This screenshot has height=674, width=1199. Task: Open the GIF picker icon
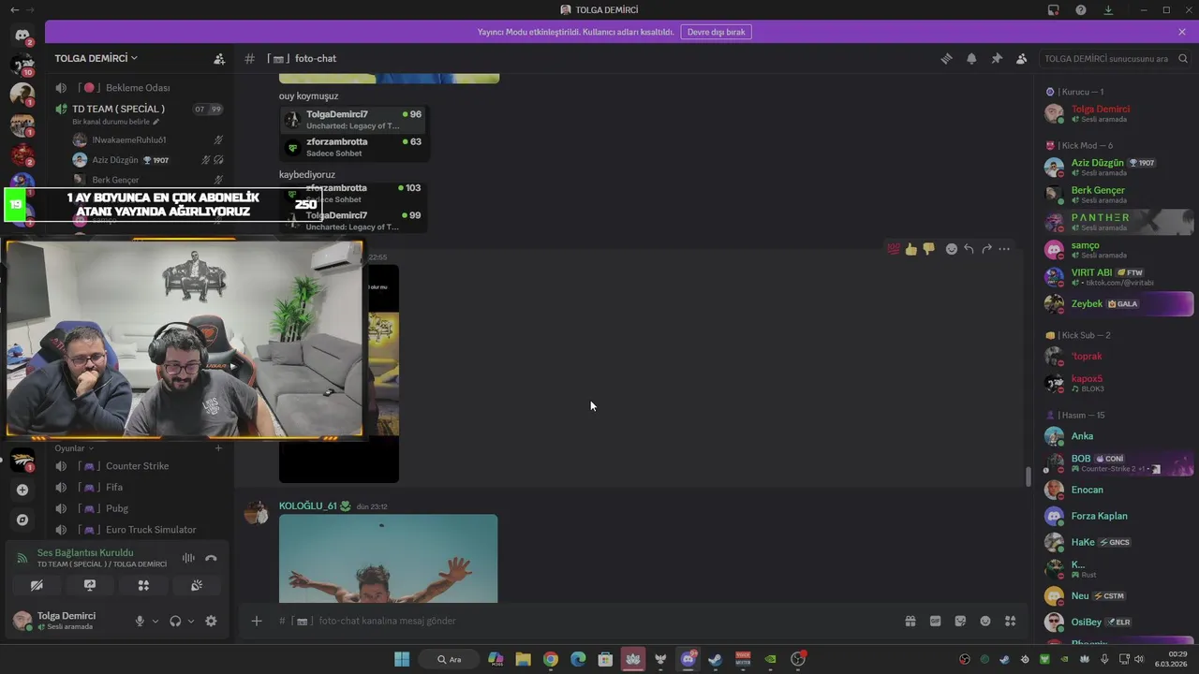[935, 621]
